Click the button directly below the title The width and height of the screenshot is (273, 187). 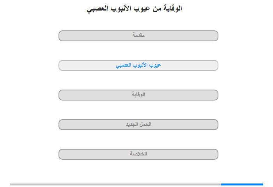click(x=138, y=36)
